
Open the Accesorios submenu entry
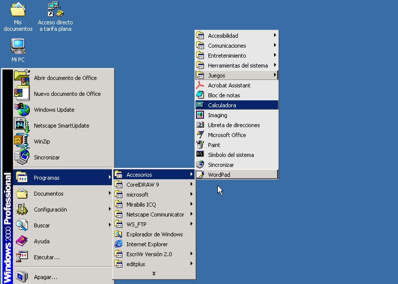click(154, 175)
